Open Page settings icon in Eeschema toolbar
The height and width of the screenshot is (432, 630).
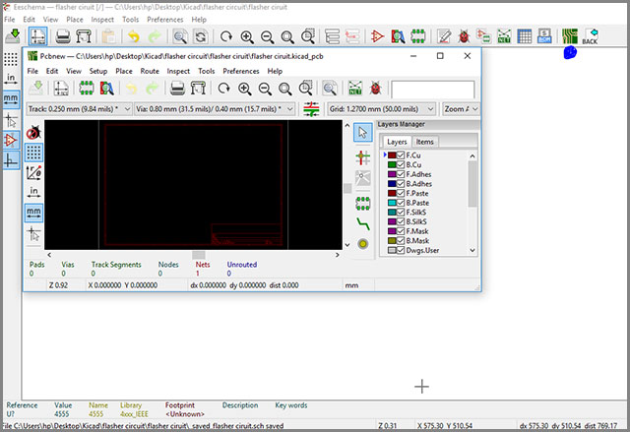(x=37, y=36)
